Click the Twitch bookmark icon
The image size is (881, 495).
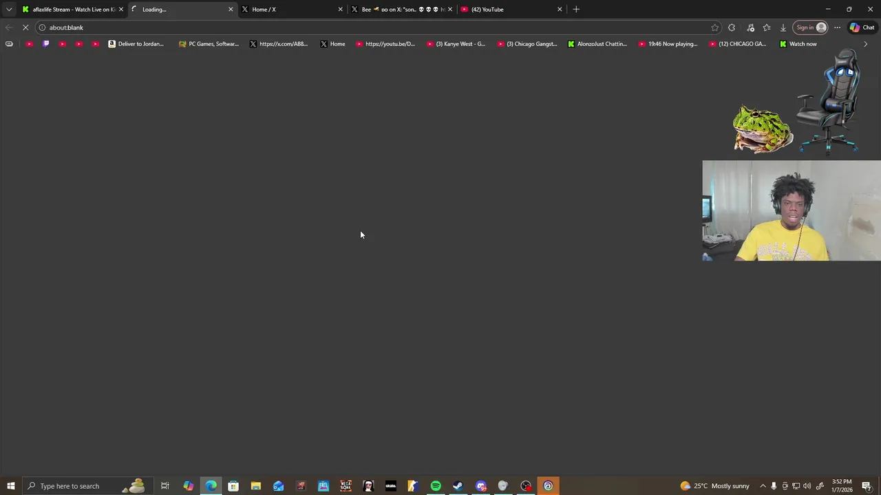click(x=46, y=44)
